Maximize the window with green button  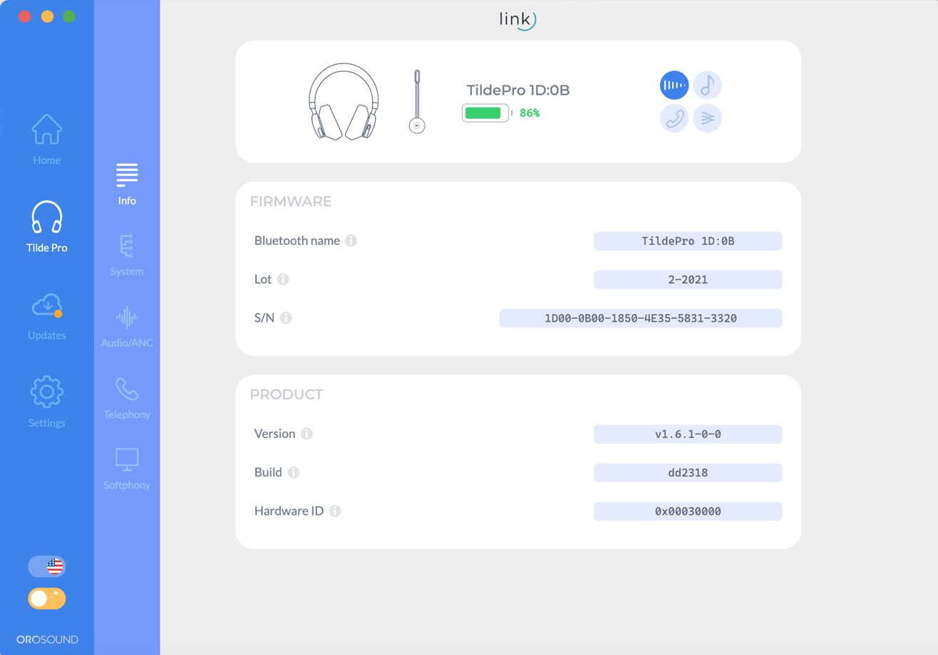point(68,16)
